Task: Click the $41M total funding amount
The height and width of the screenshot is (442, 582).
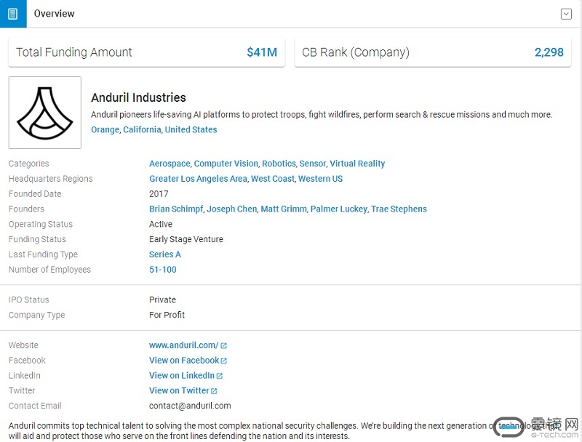Action: tap(262, 52)
